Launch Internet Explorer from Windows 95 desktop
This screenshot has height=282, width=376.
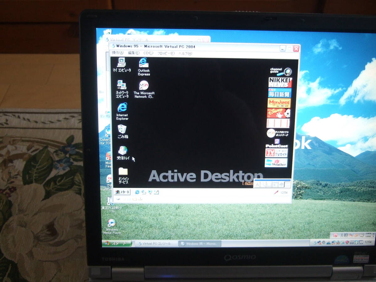[x=122, y=112]
